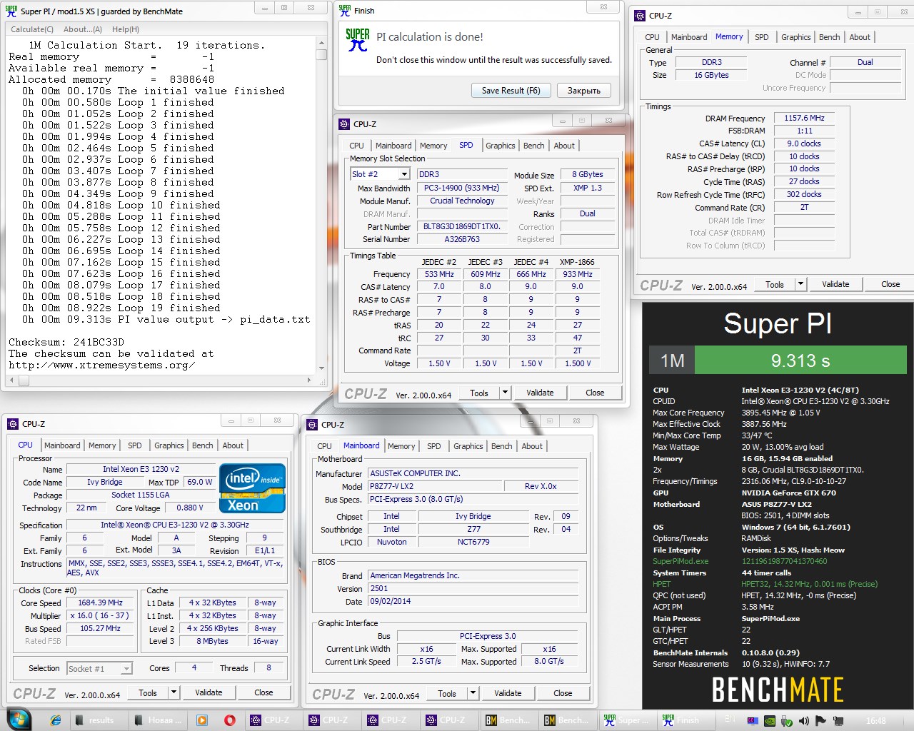This screenshot has height=731, width=914.
Task: Click Super PI log scroll-down arrow
Action: click(x=321, y=368)
